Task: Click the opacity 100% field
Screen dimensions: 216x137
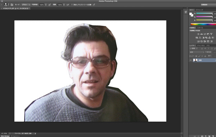Action: (42, 5)
